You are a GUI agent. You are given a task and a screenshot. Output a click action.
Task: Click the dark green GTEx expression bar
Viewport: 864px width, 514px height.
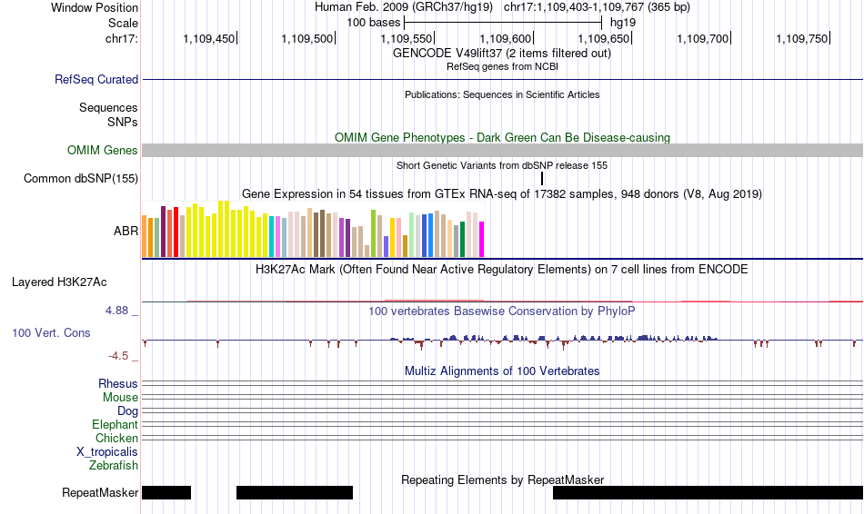coord(462,240)
